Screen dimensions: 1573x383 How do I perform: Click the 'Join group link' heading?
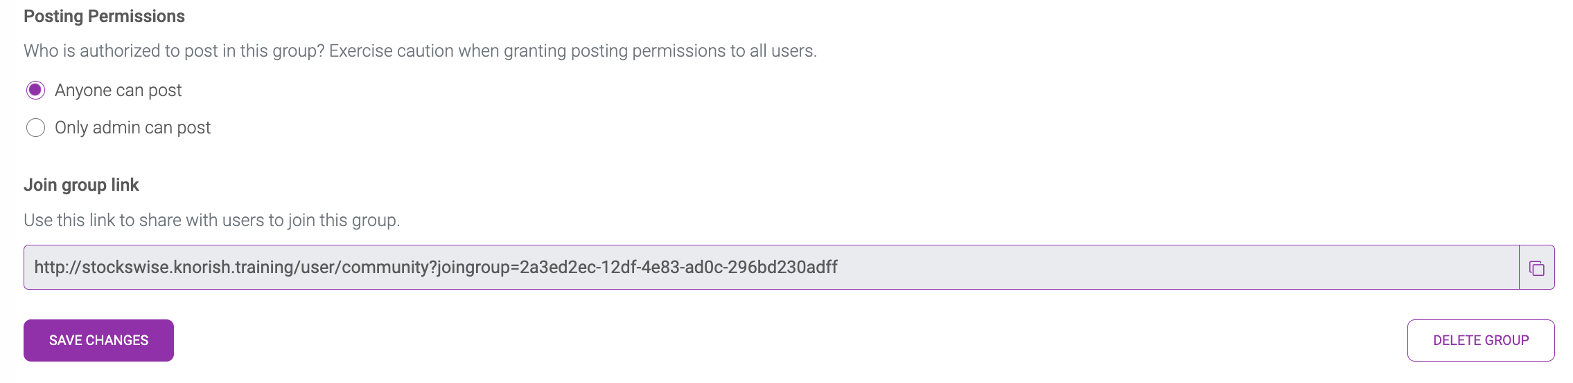(81, 185)
